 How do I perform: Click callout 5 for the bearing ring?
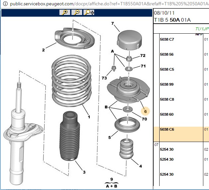pyautogui.click(x=110, y=137)
